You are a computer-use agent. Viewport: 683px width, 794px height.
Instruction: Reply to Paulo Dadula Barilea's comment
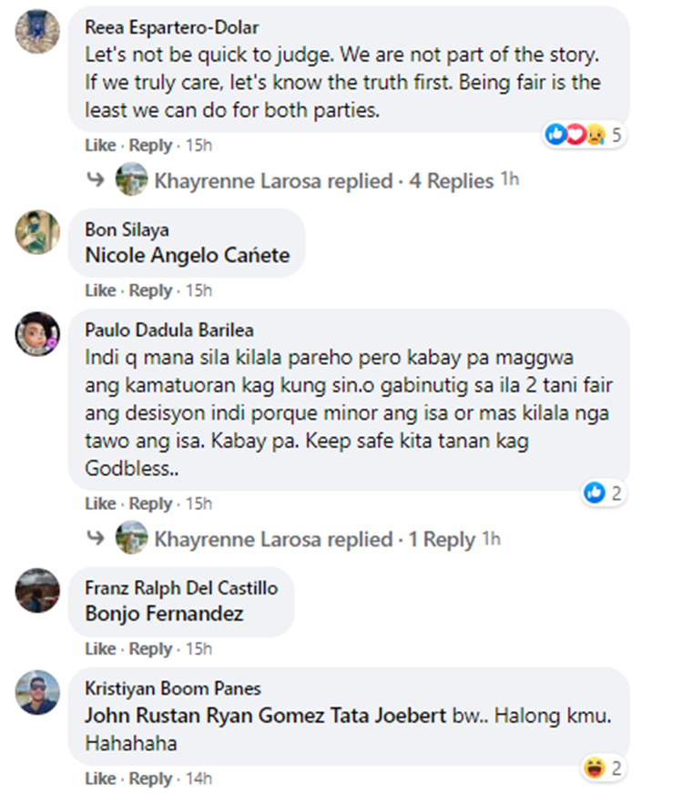pyautogui.click(x=150, y=504)
